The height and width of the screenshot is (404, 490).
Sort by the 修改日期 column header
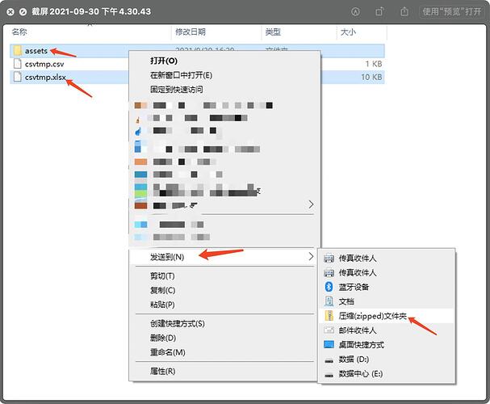pyautogui.click(x=191, y=32)
